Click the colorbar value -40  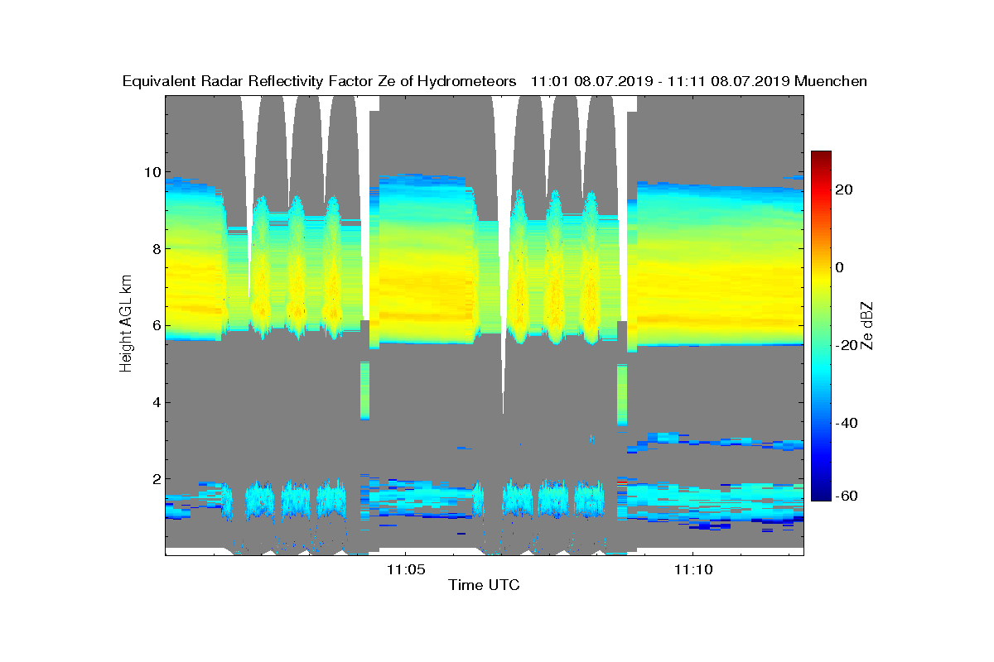click(x=845, y=423)
